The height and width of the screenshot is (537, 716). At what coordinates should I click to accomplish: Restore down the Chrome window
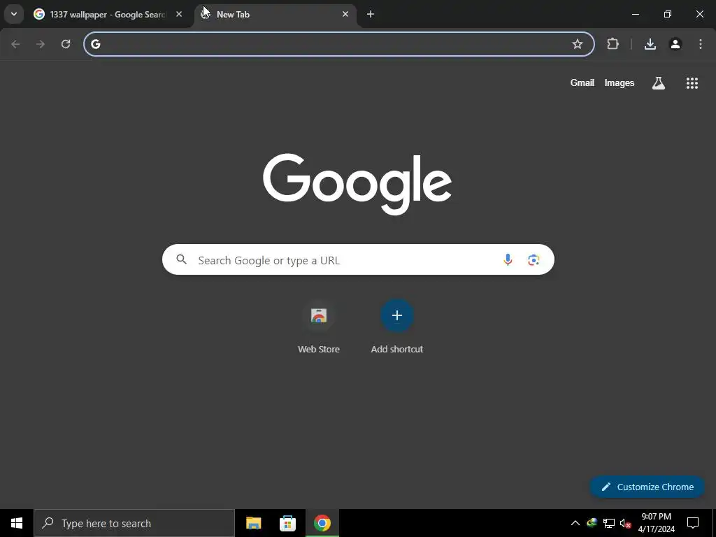point(668,14)
